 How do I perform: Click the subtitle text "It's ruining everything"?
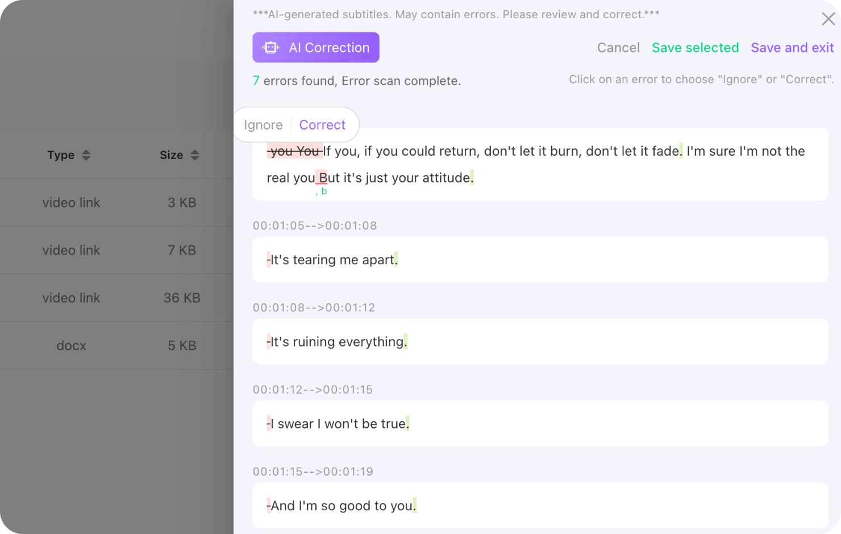(x=337, y=342)
